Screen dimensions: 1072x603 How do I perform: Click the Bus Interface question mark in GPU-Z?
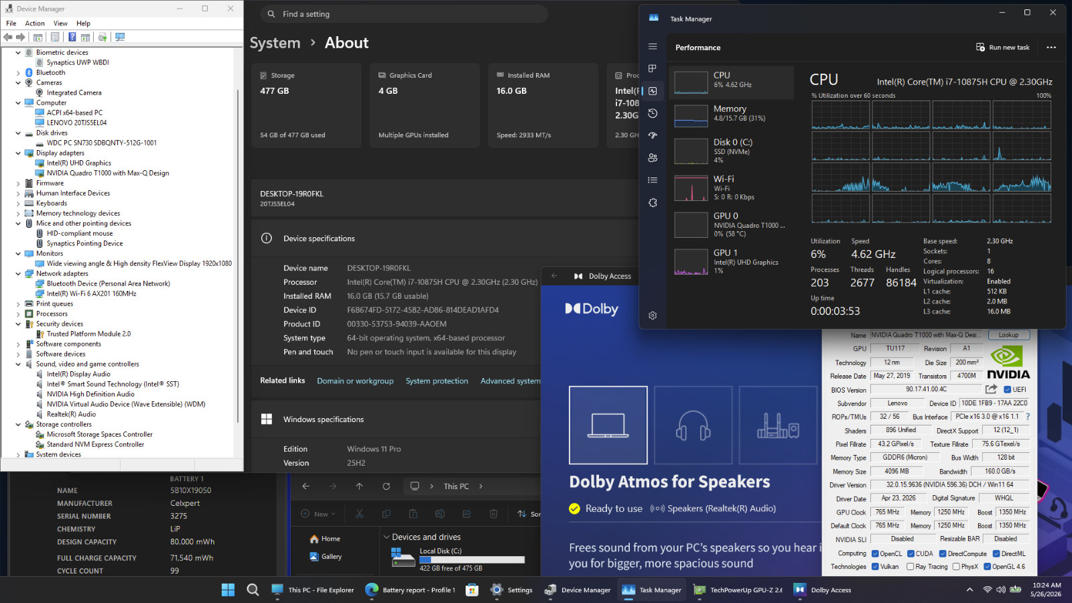(1028, 417)
